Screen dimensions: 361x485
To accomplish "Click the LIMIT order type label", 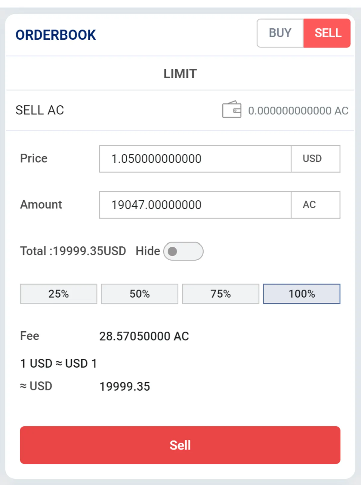I will (180, 74).
